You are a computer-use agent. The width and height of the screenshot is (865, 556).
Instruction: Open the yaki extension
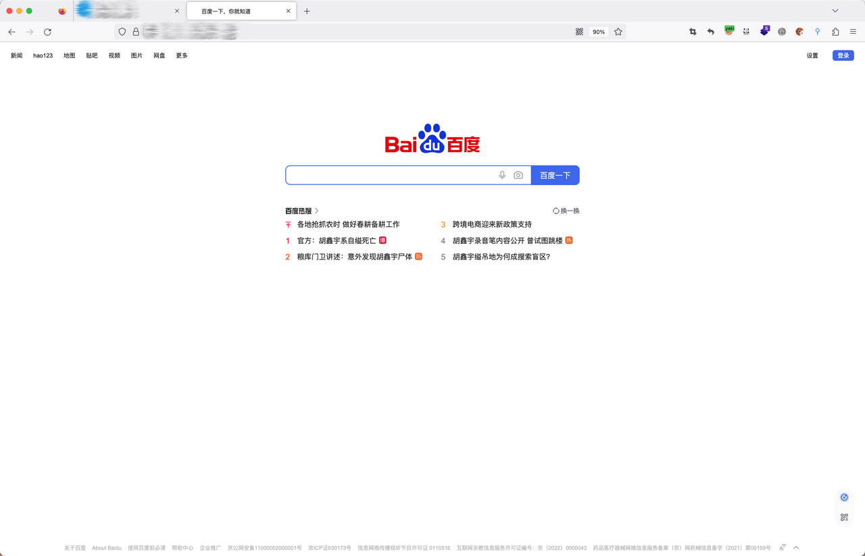pos(729,30)
